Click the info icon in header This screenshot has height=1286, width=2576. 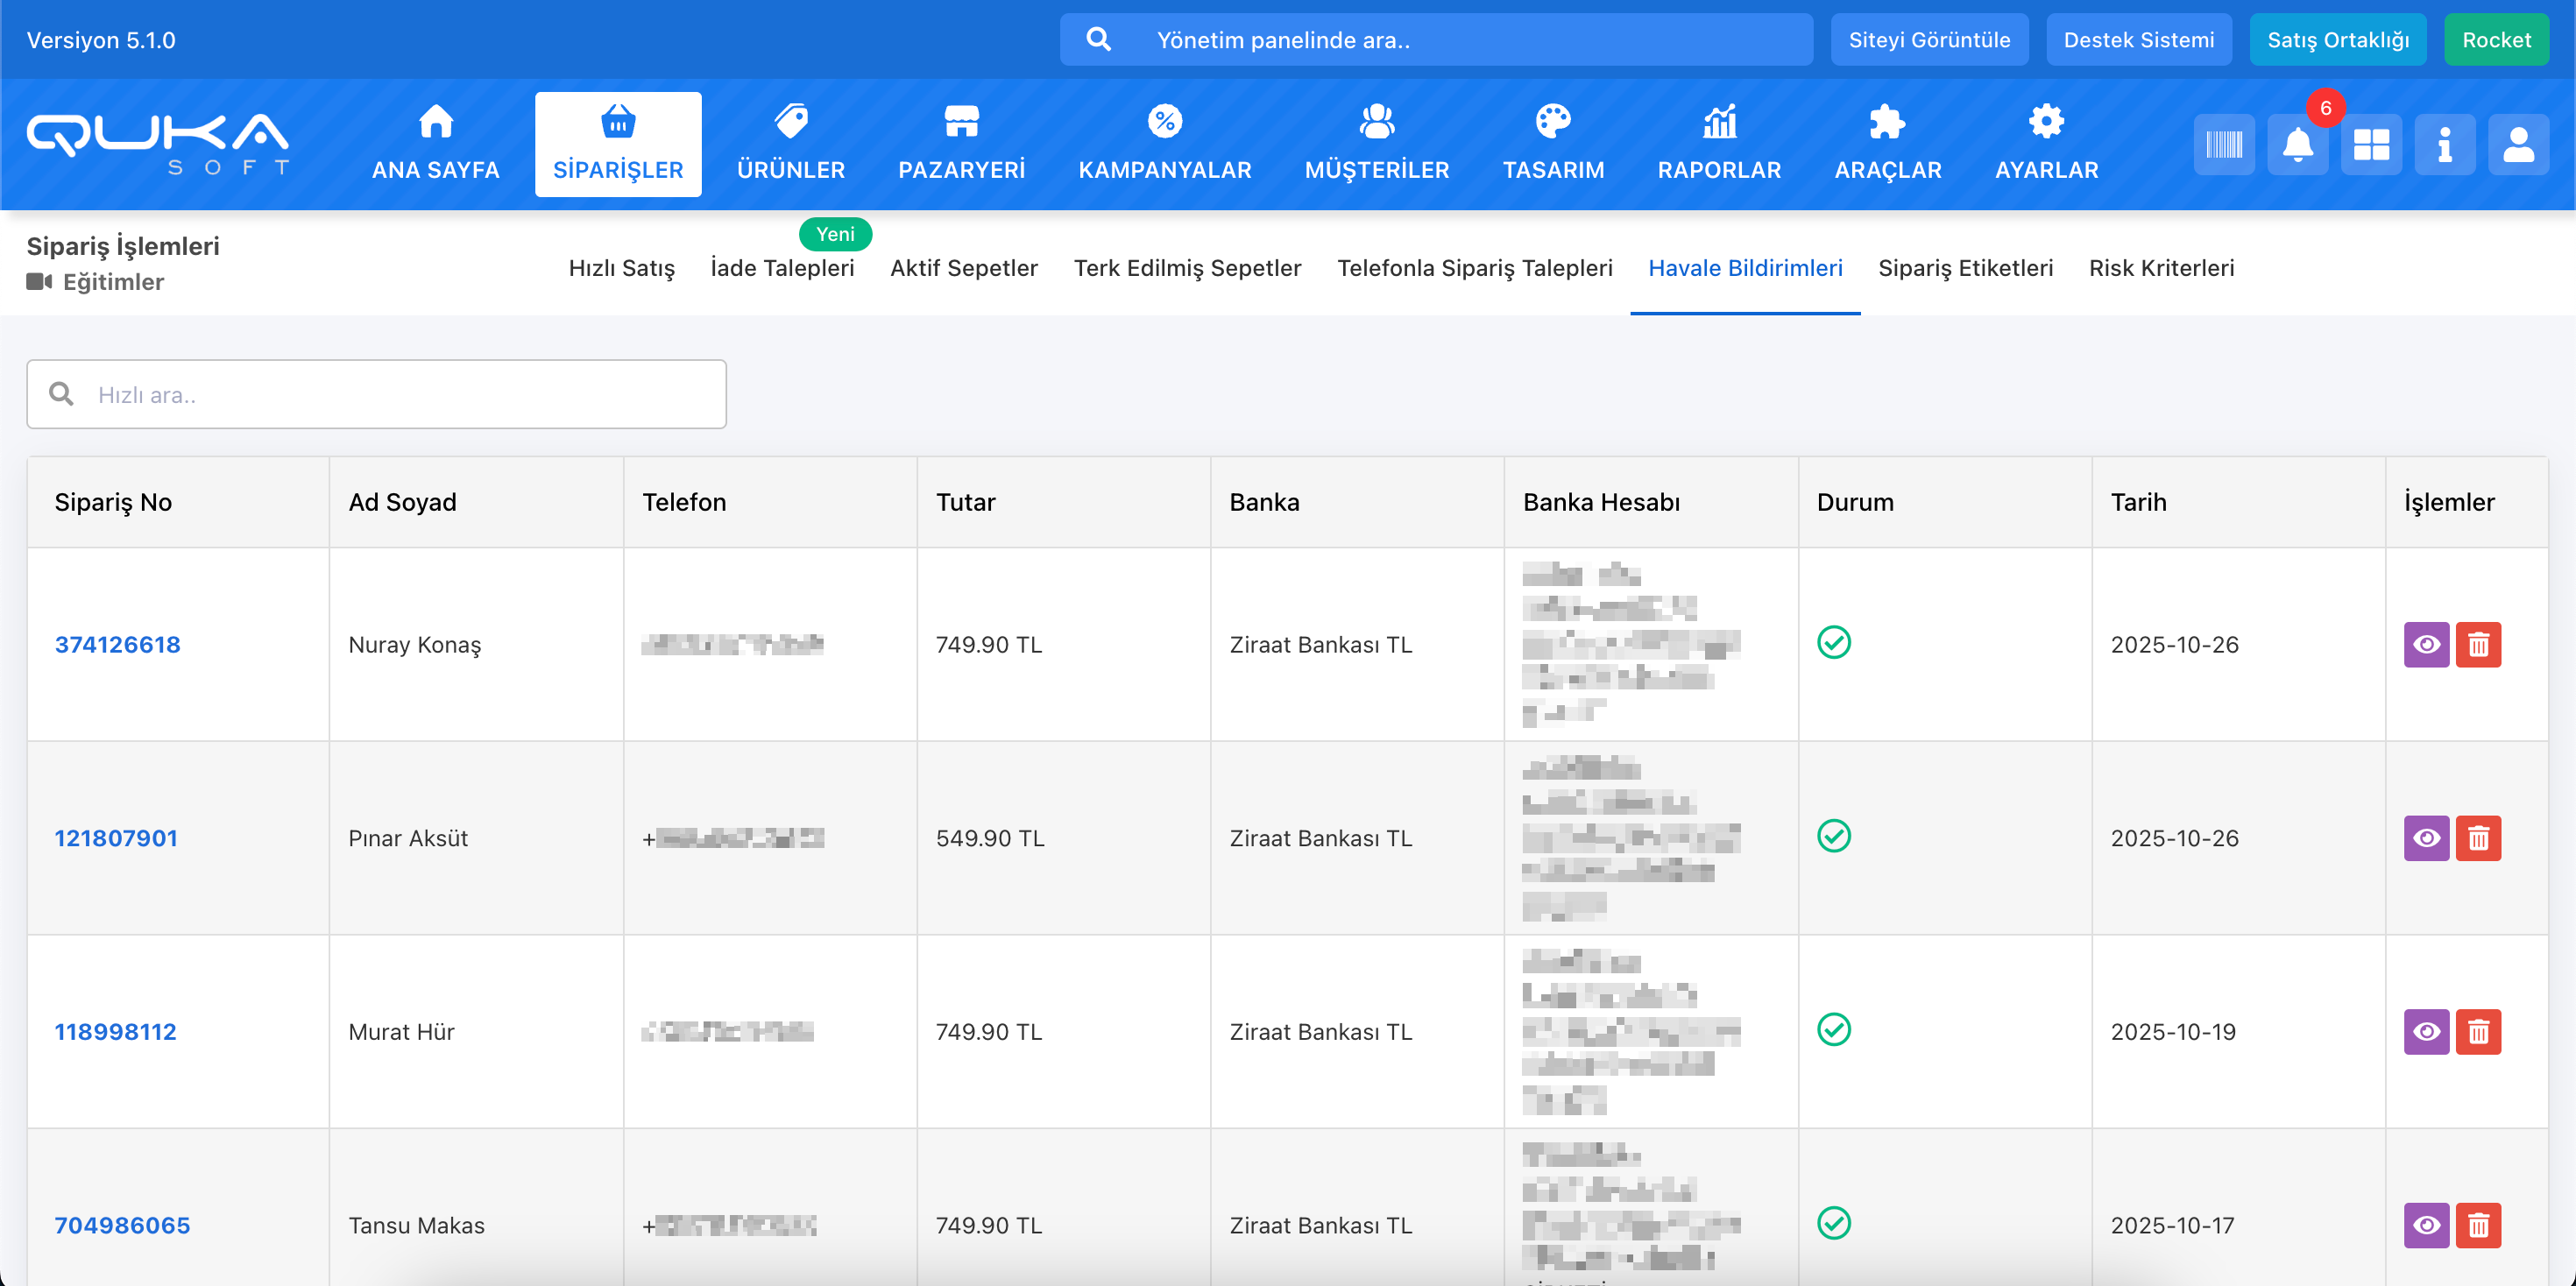[2444, 145]
